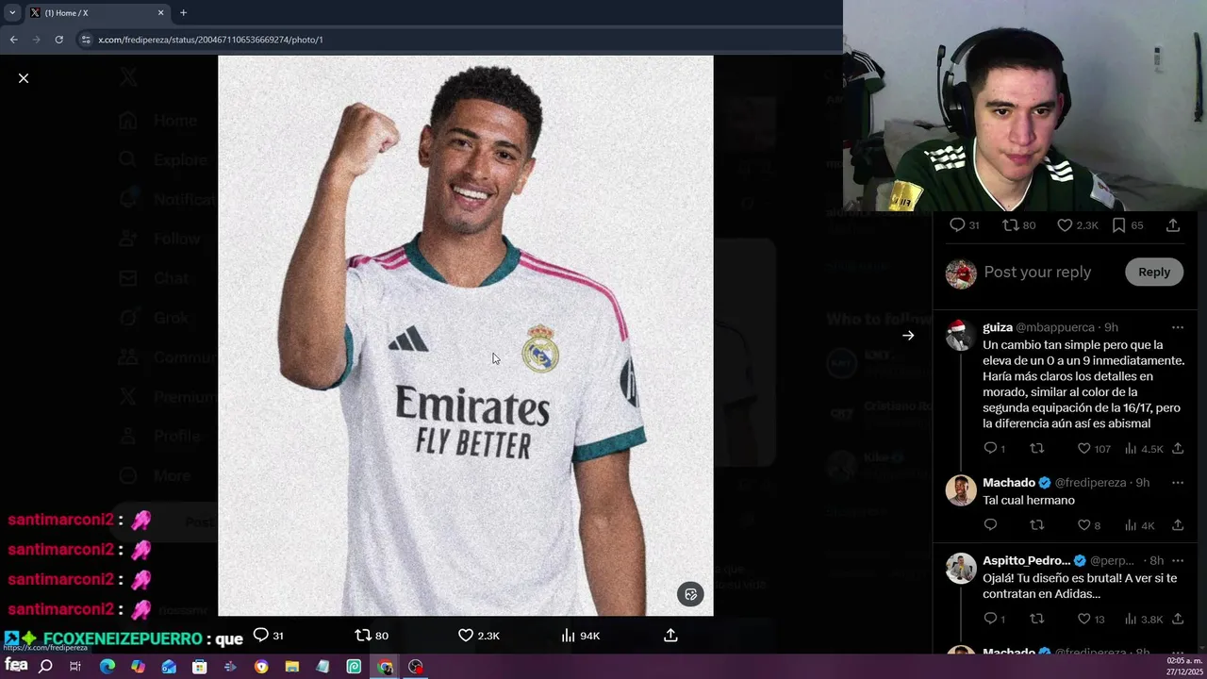This screenshot has height=679, width=1207.
Task: Share Aspitto_Pedro's comment
Action: (x=1178, y=619)
